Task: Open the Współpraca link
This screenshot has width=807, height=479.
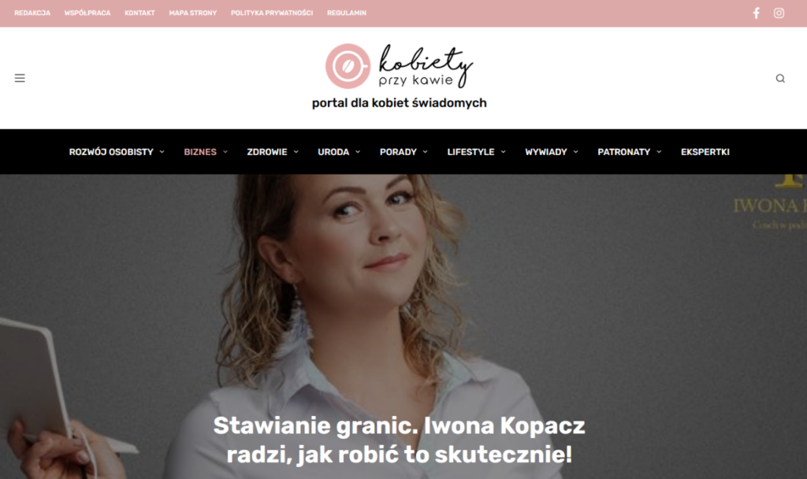Action: pos(87,13)
